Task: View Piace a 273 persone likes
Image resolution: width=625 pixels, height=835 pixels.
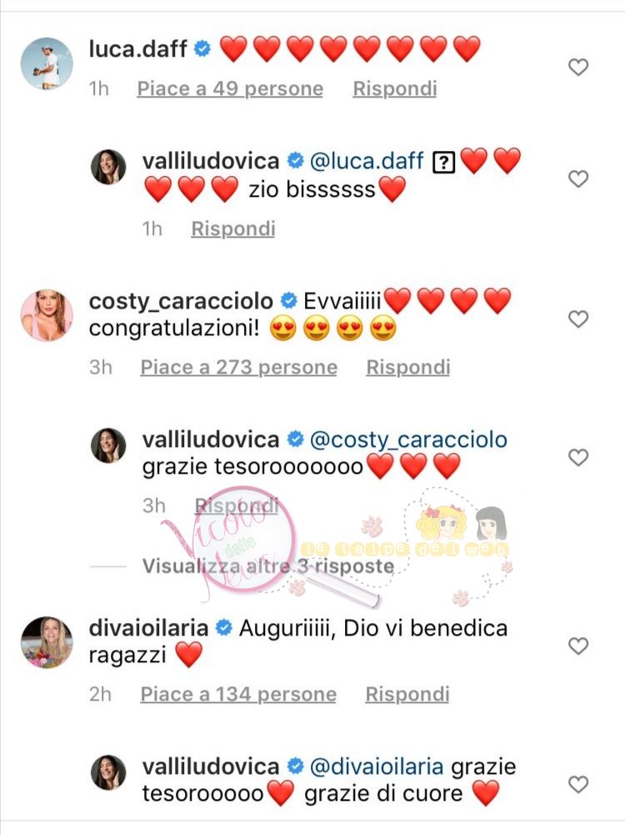Action: tap(239, 367)
